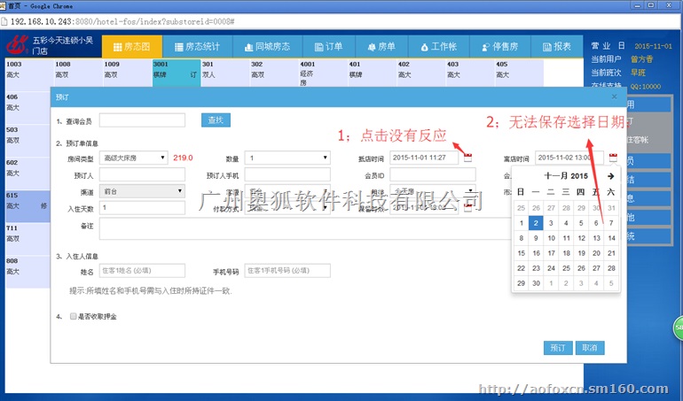Screen dimensions: 683x401
Task: Click the 取消 button
Action: pyautogui.click(x=590, y=348)
